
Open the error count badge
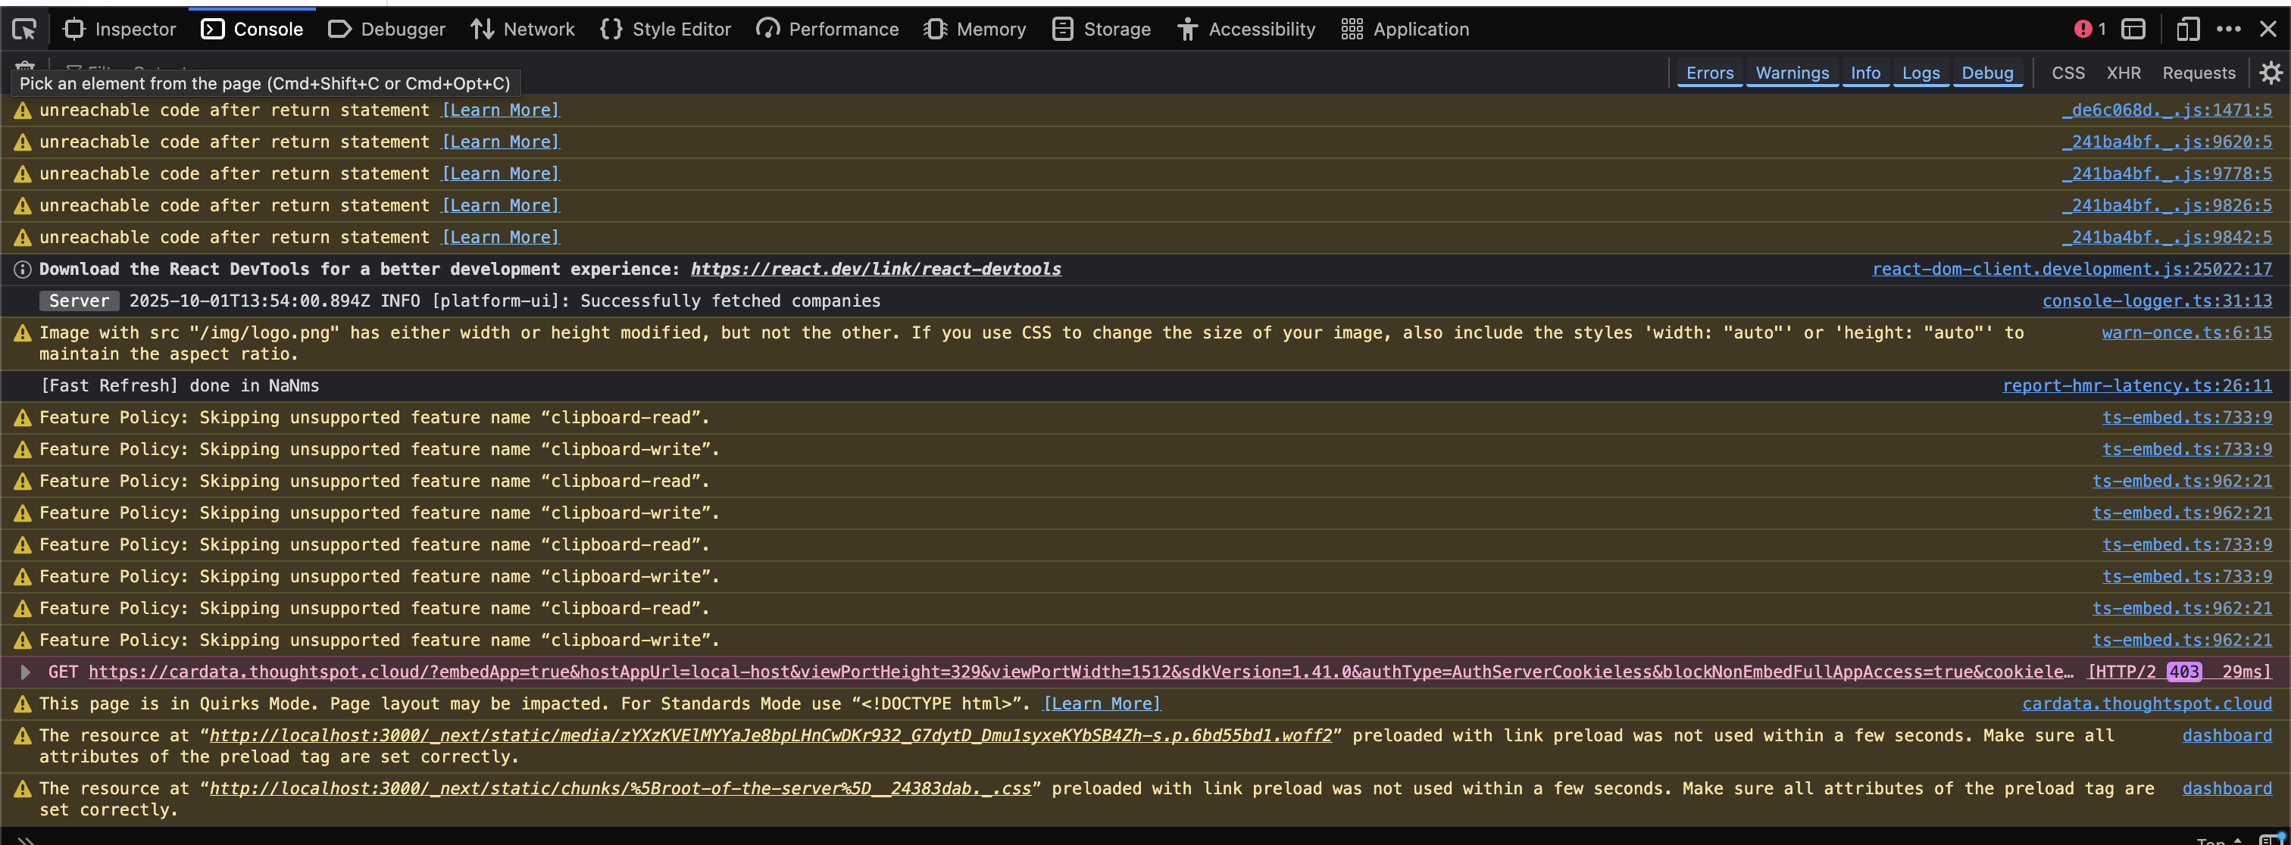tap(2089, 30)
